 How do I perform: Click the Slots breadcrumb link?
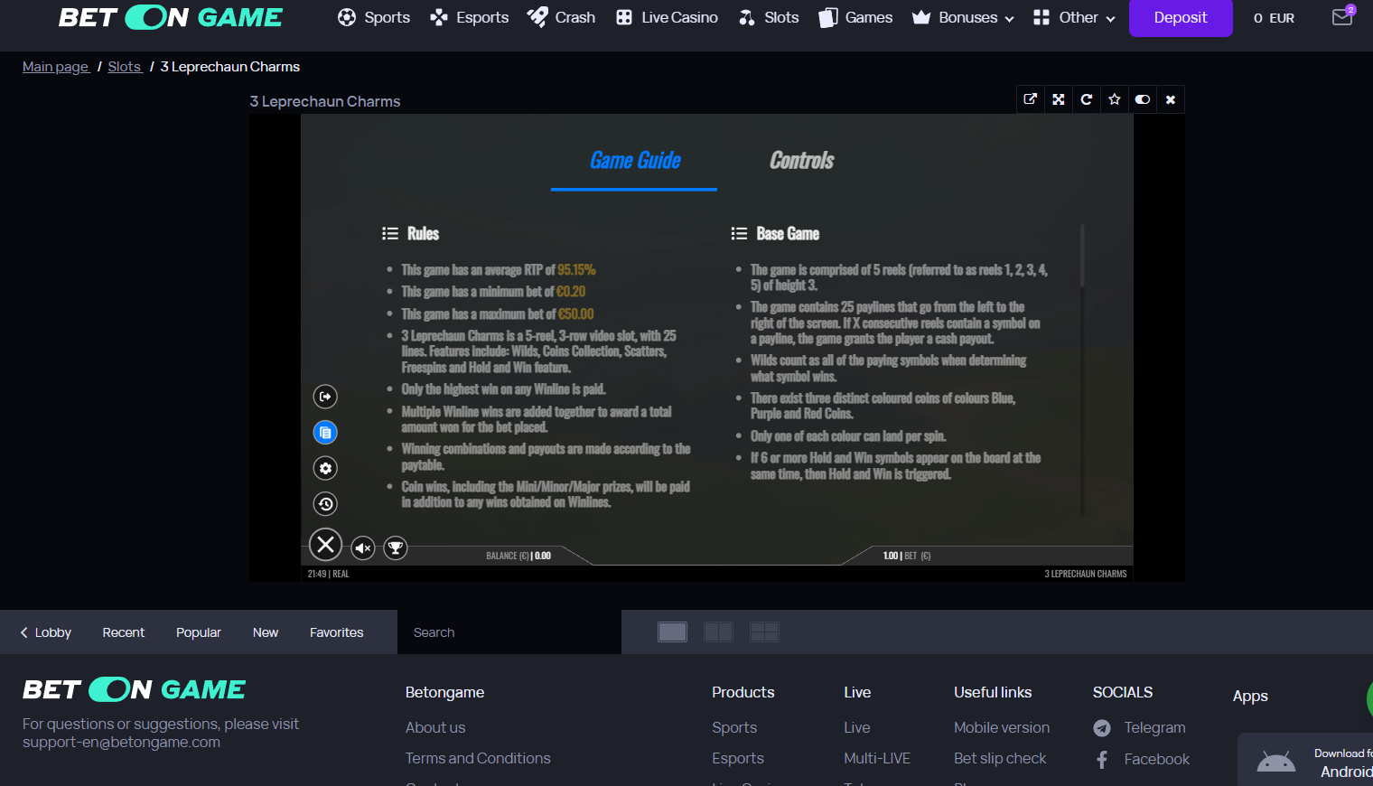[x=124, y=67]
